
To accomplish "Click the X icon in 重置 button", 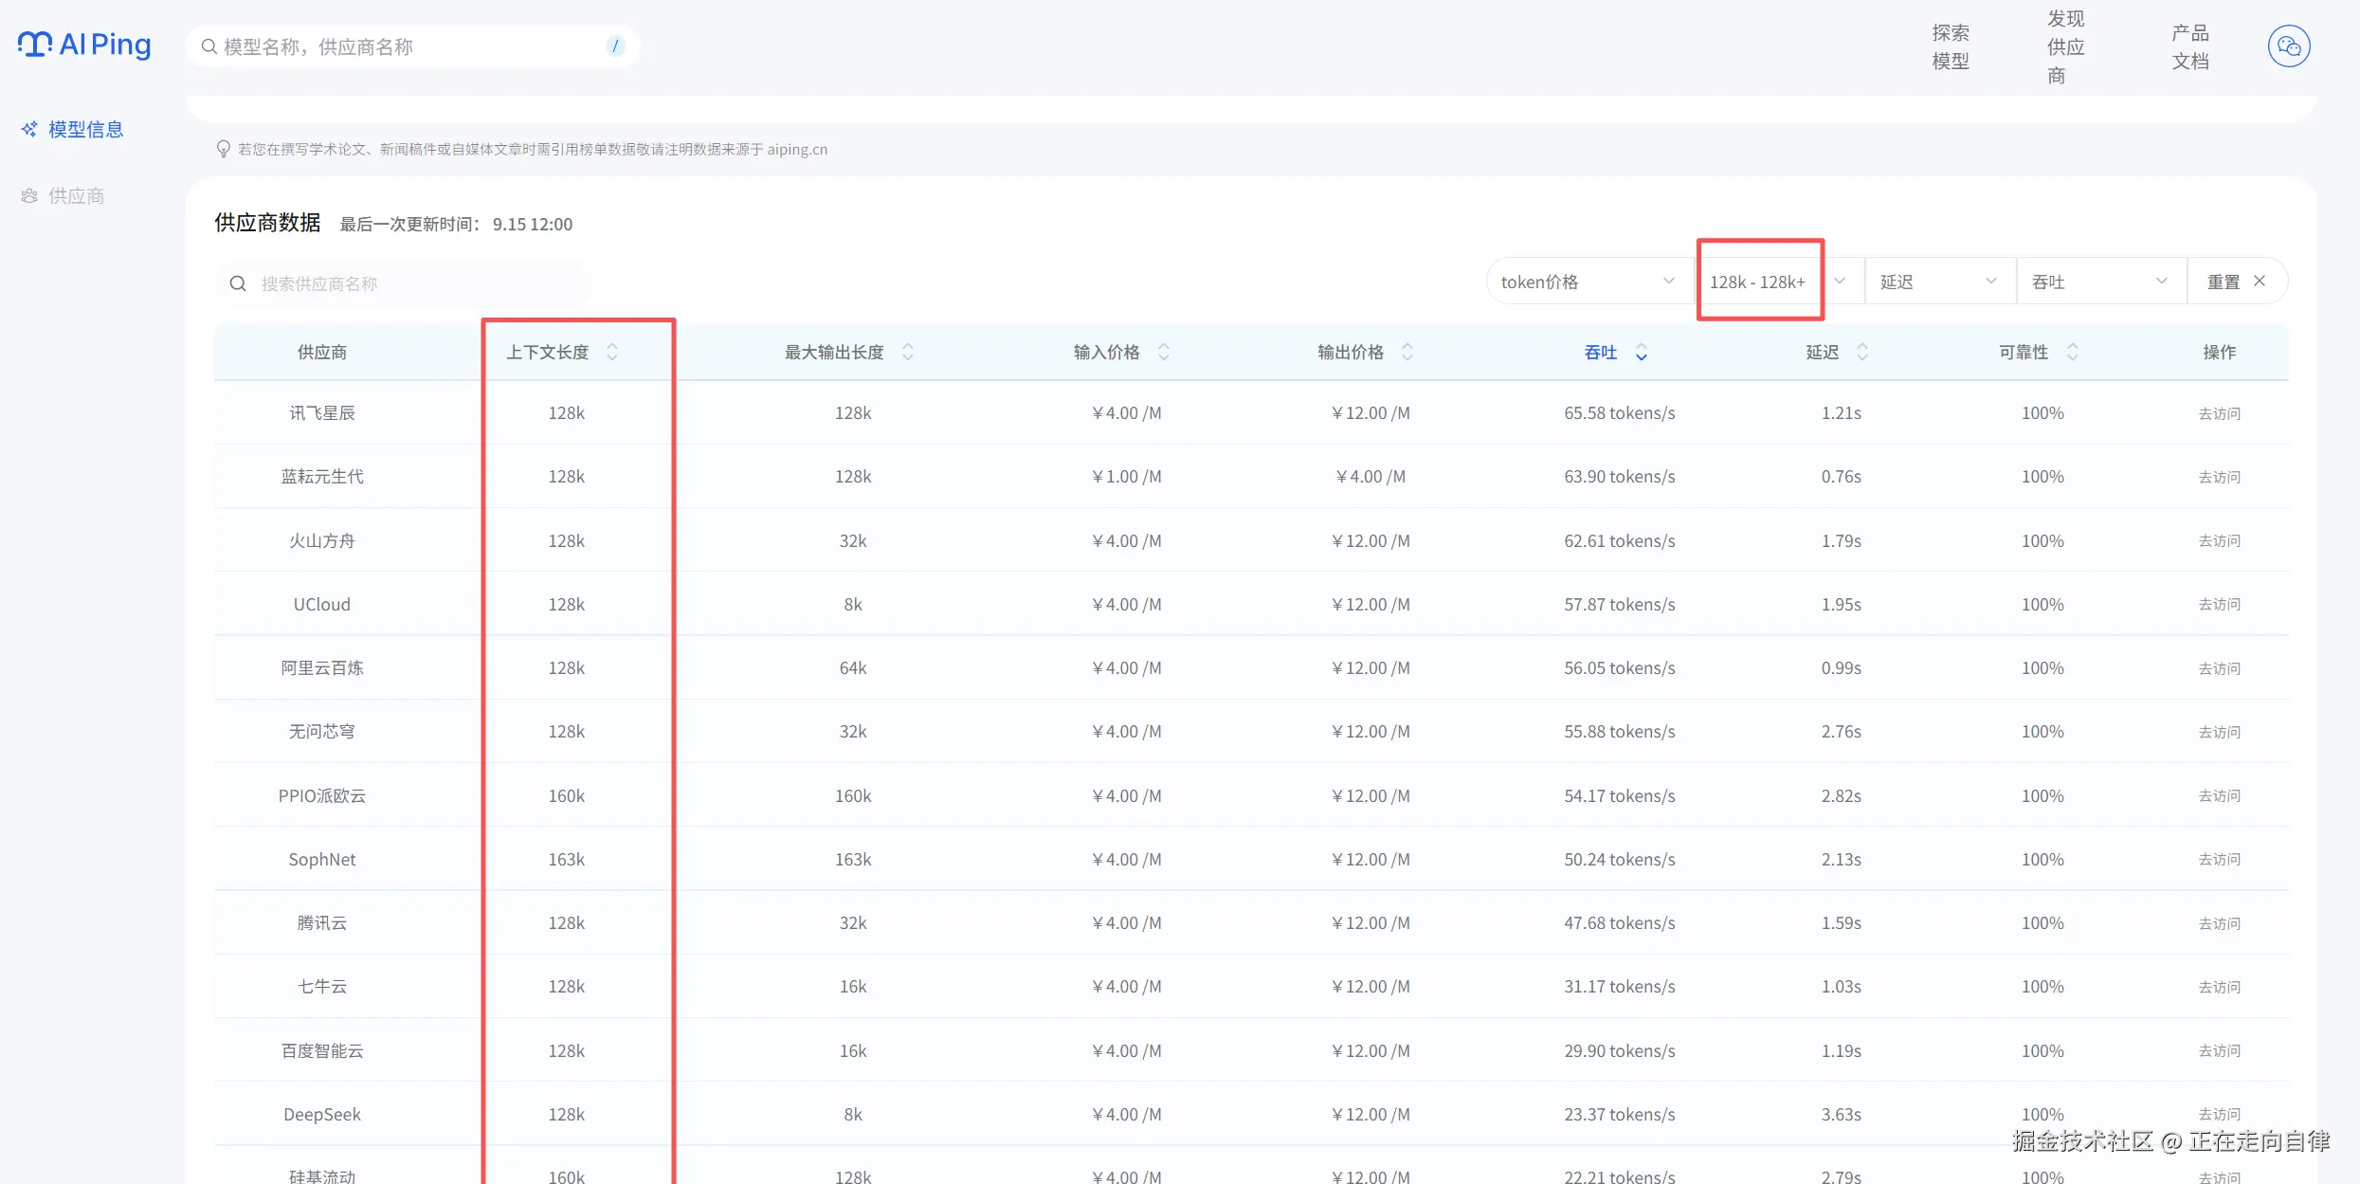I will click(x=2260, y=282).
